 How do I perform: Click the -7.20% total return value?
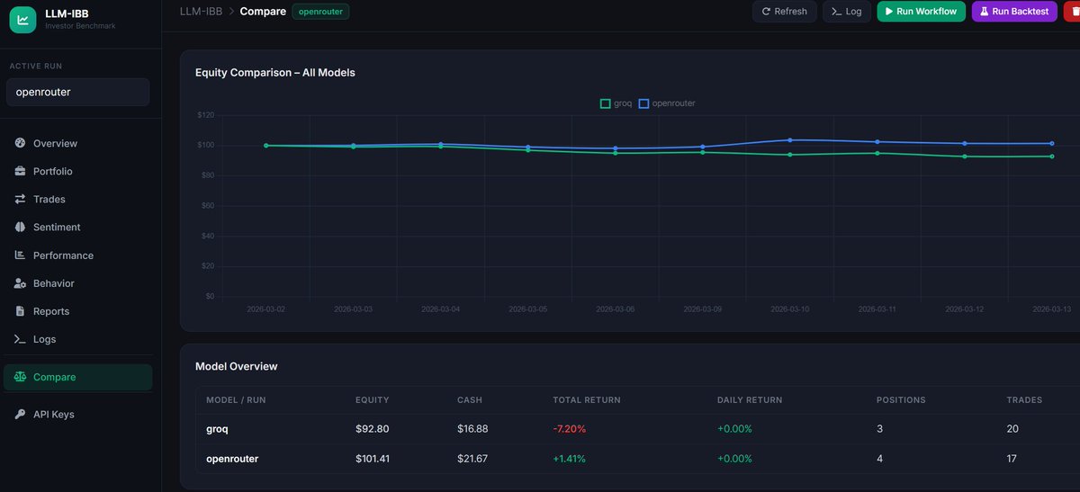[x=570, y=429]
